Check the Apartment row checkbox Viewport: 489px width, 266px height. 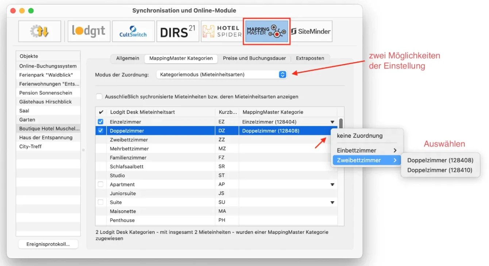click(x=100, y=184)
